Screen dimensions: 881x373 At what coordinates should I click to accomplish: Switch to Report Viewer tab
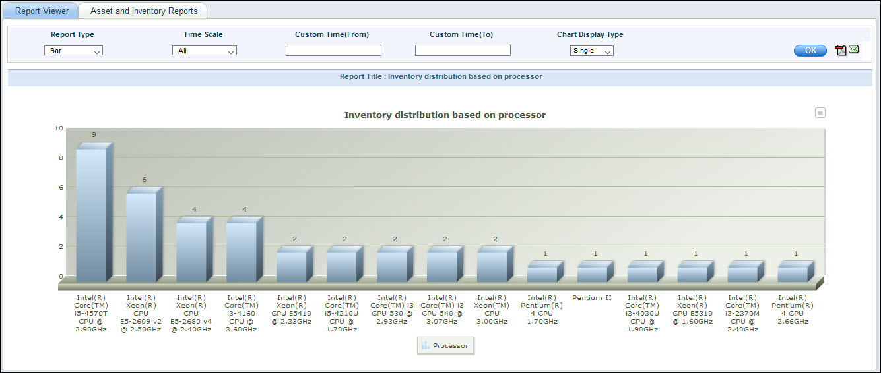pyautogui.click(x=42, y=11)
